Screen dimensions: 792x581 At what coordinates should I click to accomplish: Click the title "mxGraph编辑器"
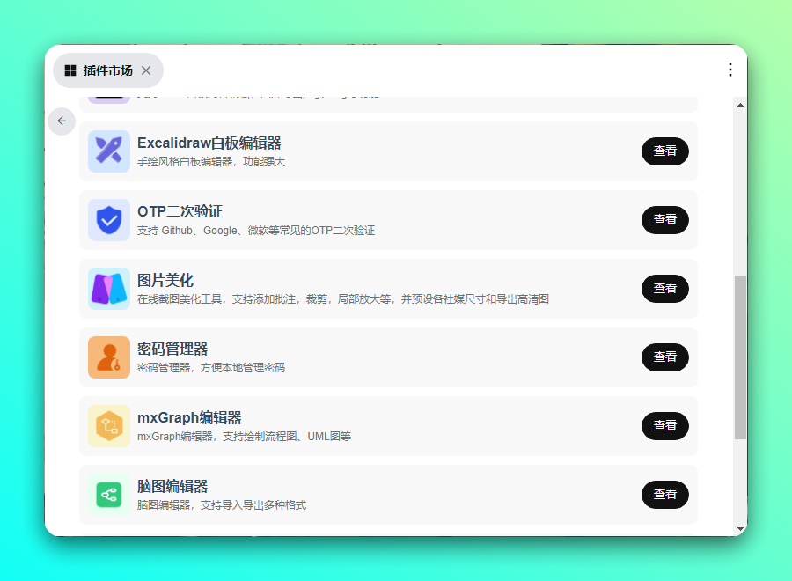189,418
